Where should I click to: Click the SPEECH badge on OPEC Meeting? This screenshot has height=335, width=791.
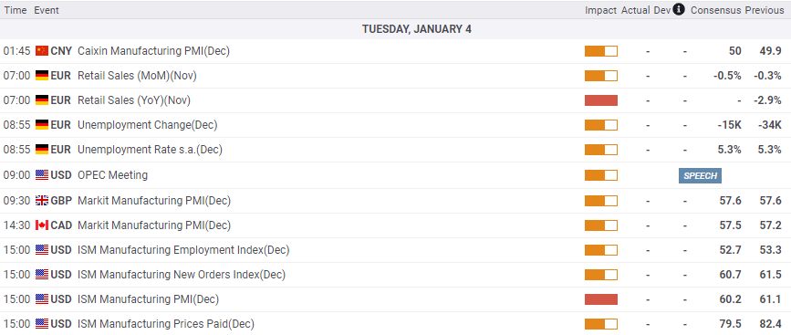700,175
